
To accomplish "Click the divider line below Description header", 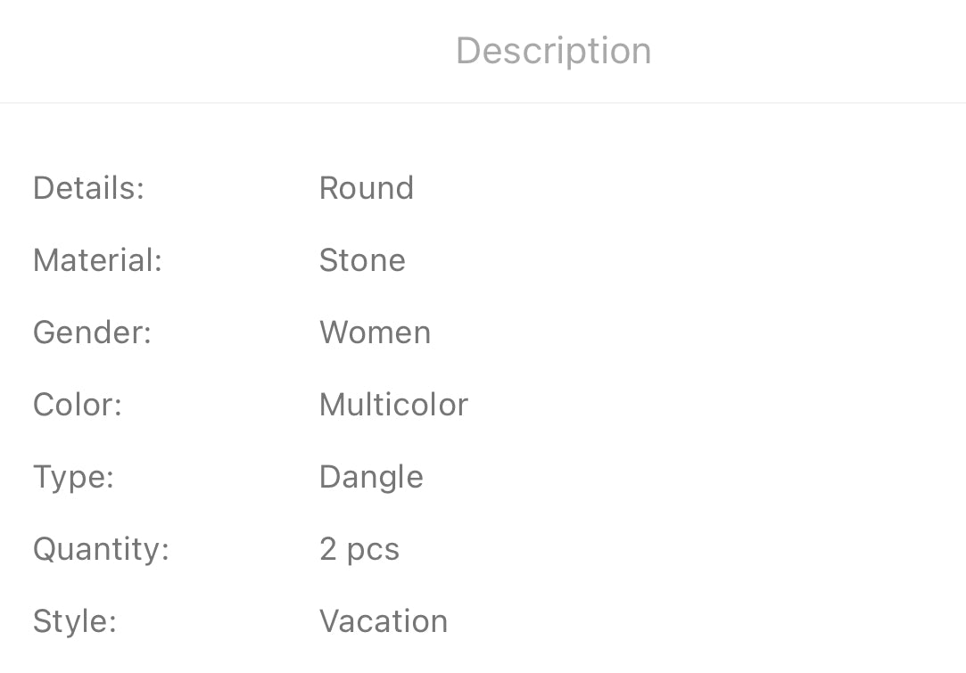I will [483, 103].
